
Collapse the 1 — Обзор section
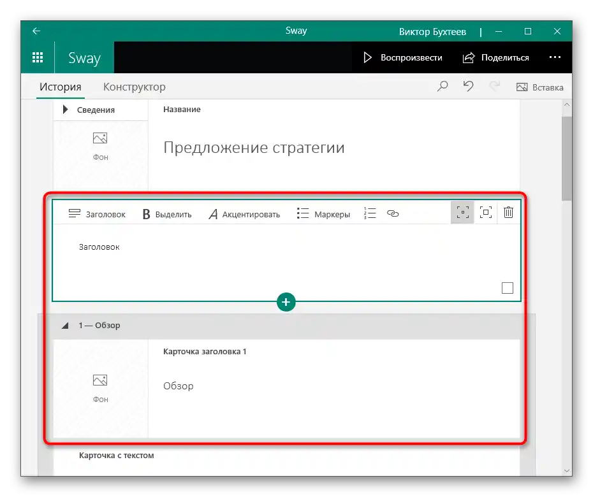pyautogui.click(x=65, y=326)
